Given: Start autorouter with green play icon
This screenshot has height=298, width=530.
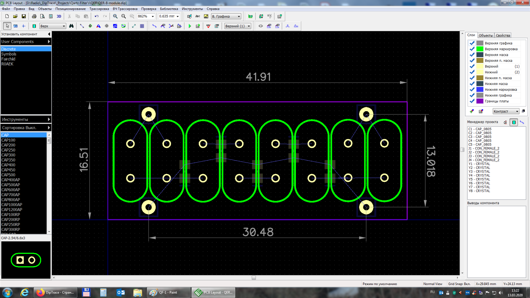Looking at the screenshot, I should [x=190, y=26].
